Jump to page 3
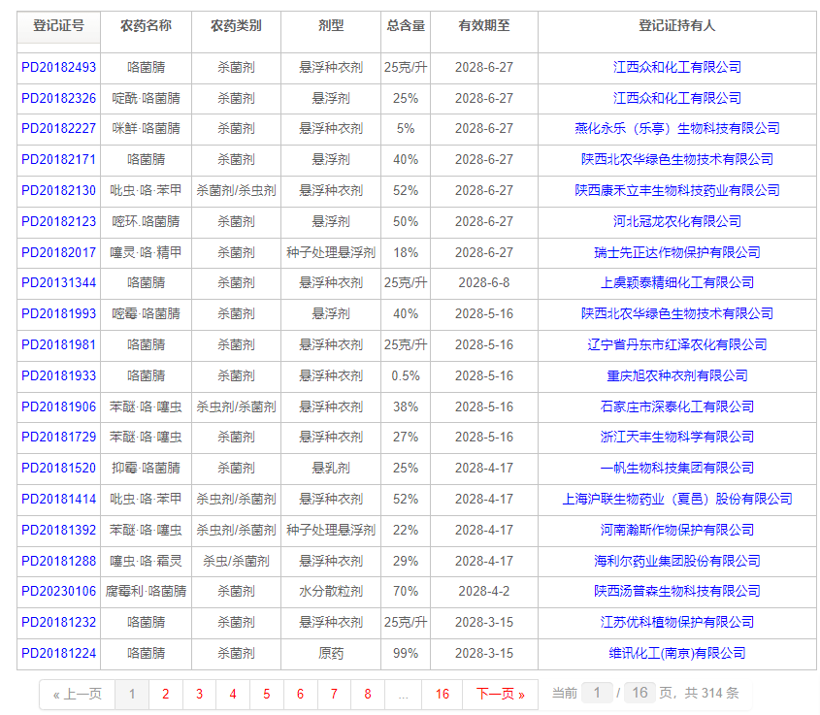Screen dimensions: 820x715 [x=199, y=695]
